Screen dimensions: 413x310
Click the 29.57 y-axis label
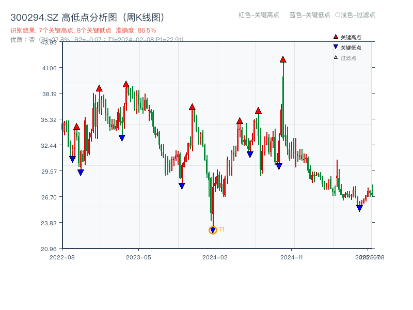[x=49, y=172]
